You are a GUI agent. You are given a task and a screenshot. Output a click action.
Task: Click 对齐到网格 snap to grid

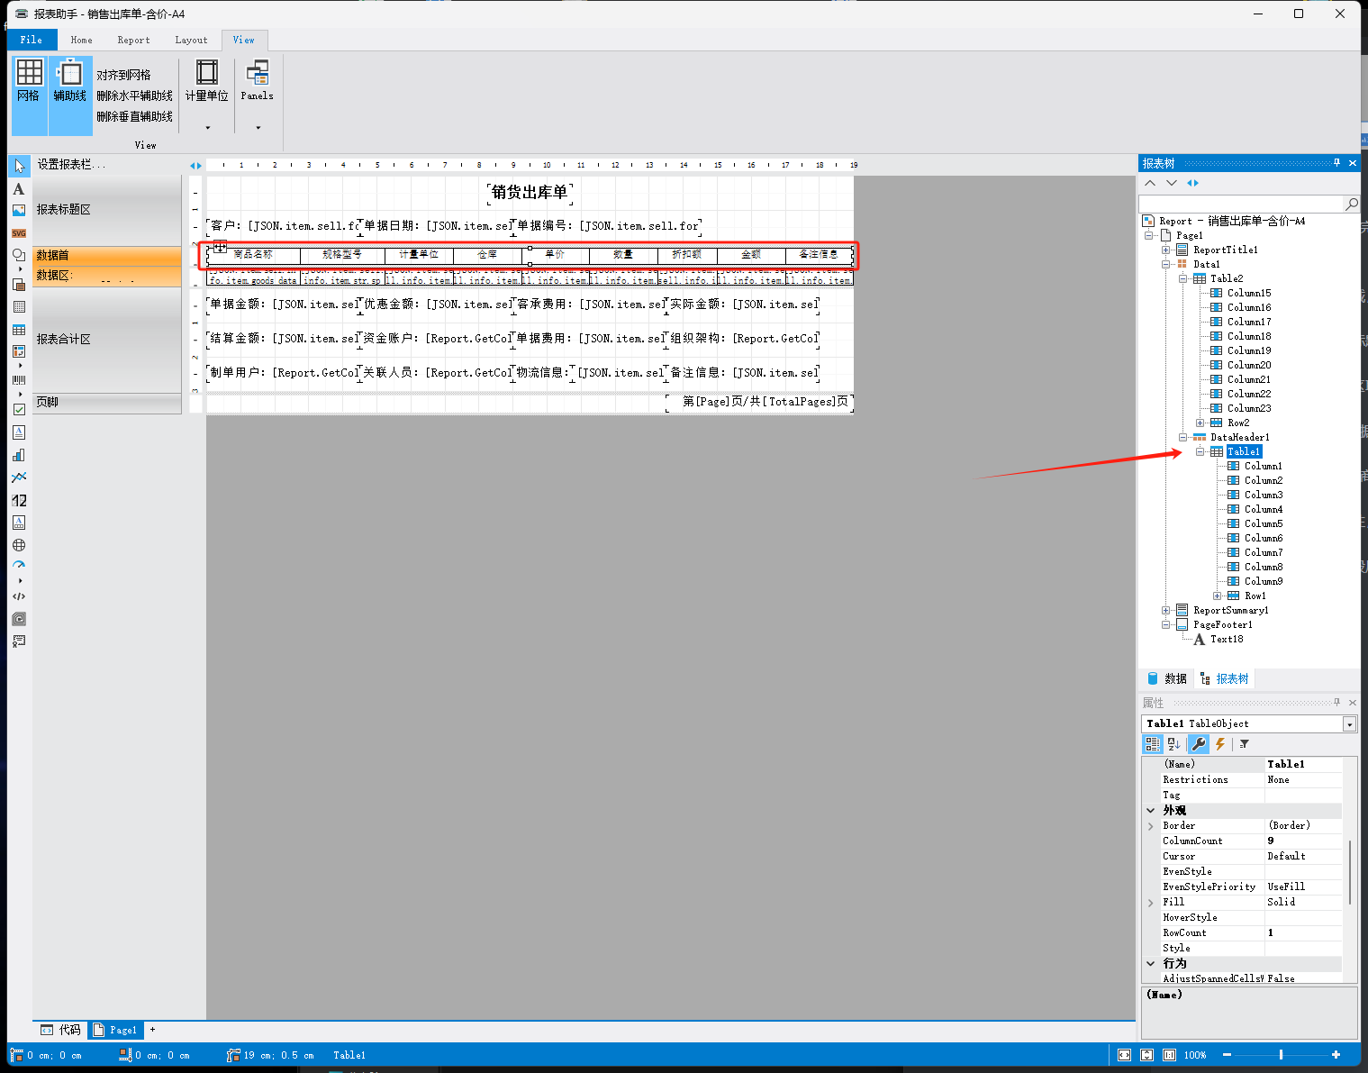[x=123, y=75]
